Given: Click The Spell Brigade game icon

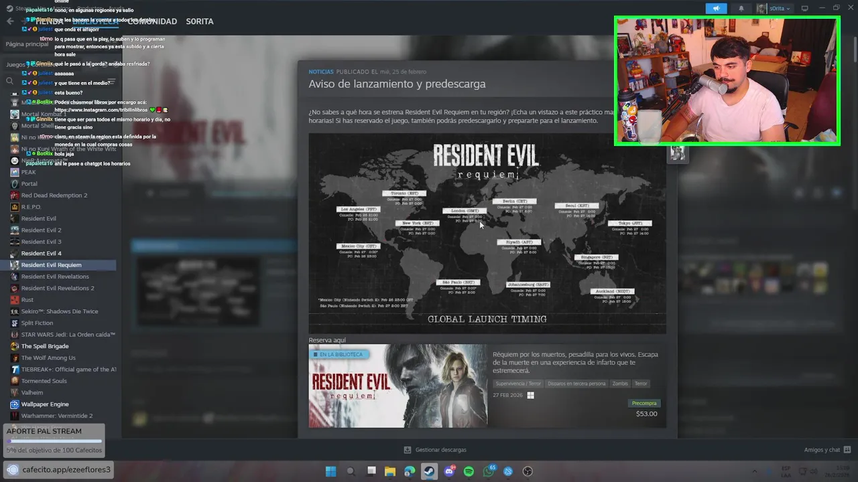Looking at the screenshot, I should tap(15, 346).
